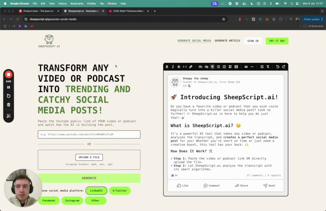Image resolution: width=326 pixels, height=211 pixels.
Task: Click the Upload a File button
Action: (89, 157)
